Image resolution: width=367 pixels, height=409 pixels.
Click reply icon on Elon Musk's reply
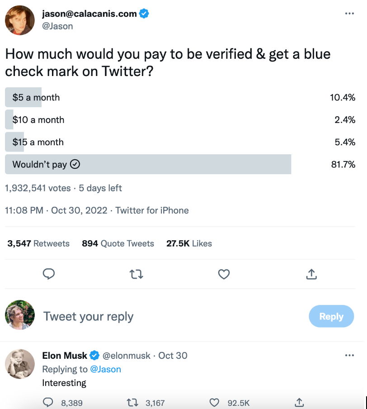[x=48, y=402]
